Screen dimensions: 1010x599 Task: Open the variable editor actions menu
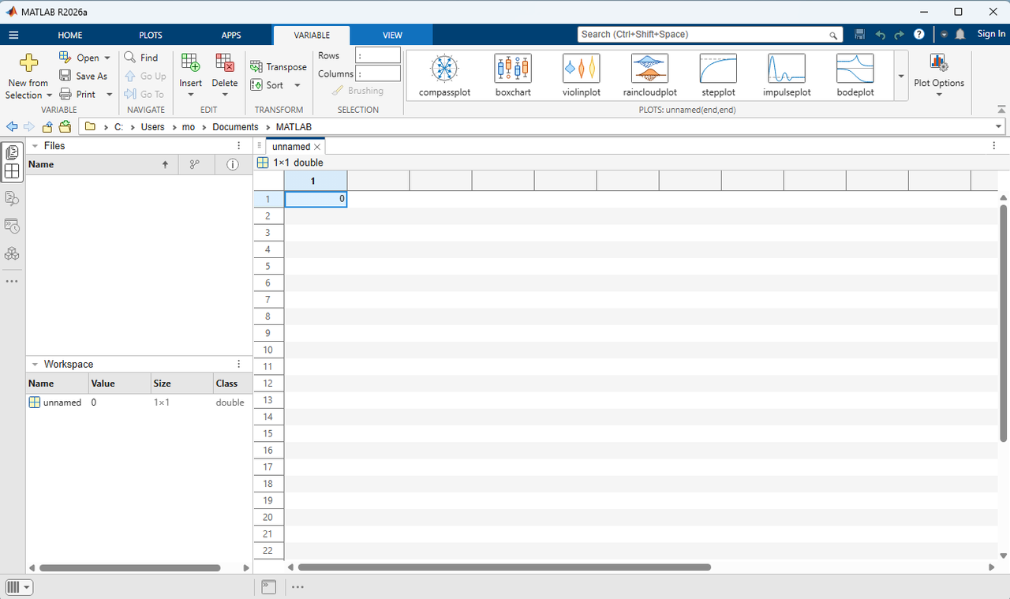[x=994, y=146]
